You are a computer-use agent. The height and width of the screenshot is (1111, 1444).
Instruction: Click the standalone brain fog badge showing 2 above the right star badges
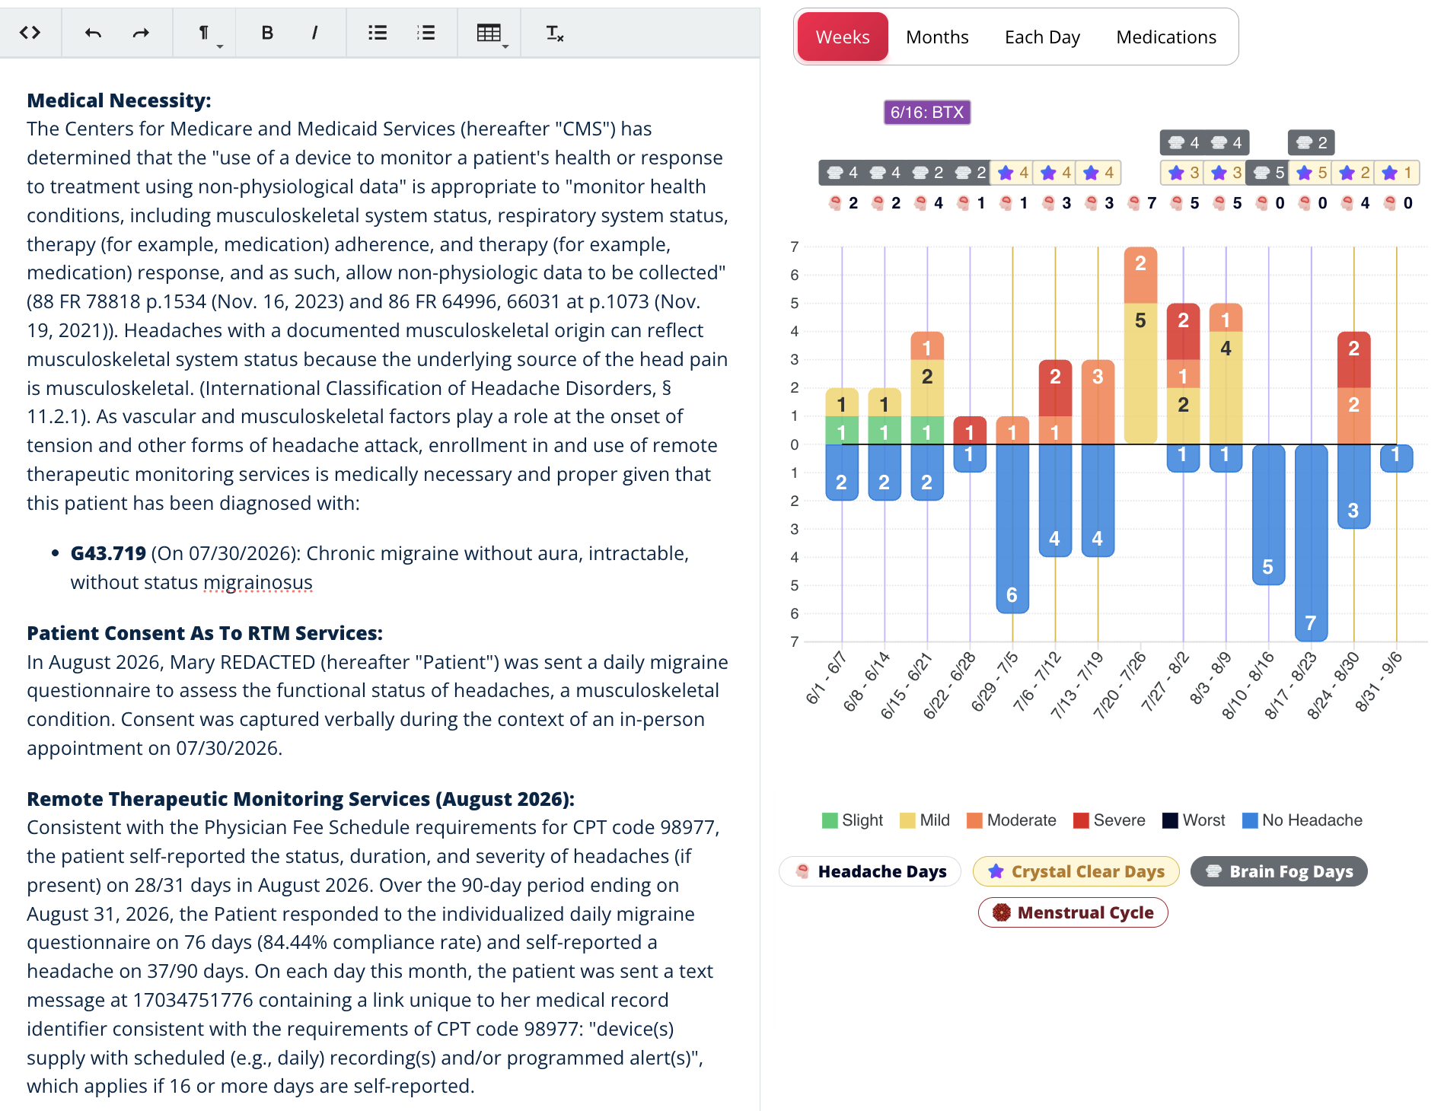pos(1312,142)
